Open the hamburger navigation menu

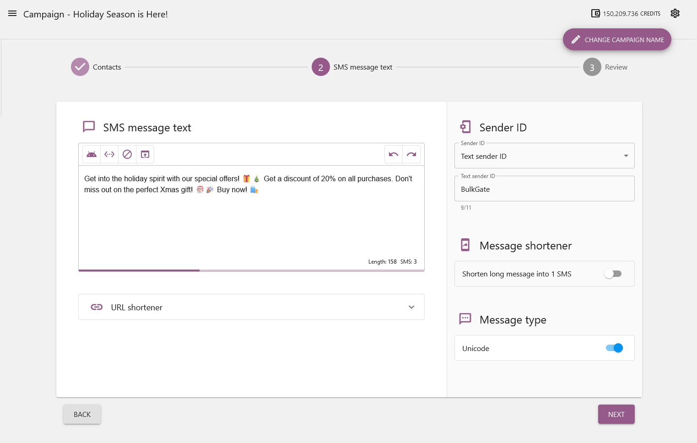(x=12, y=14)
